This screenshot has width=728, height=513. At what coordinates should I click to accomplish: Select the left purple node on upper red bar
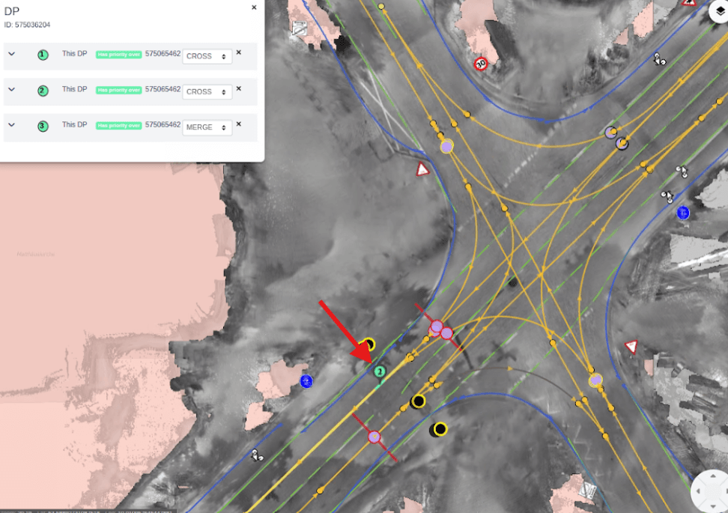coord(436,327)
